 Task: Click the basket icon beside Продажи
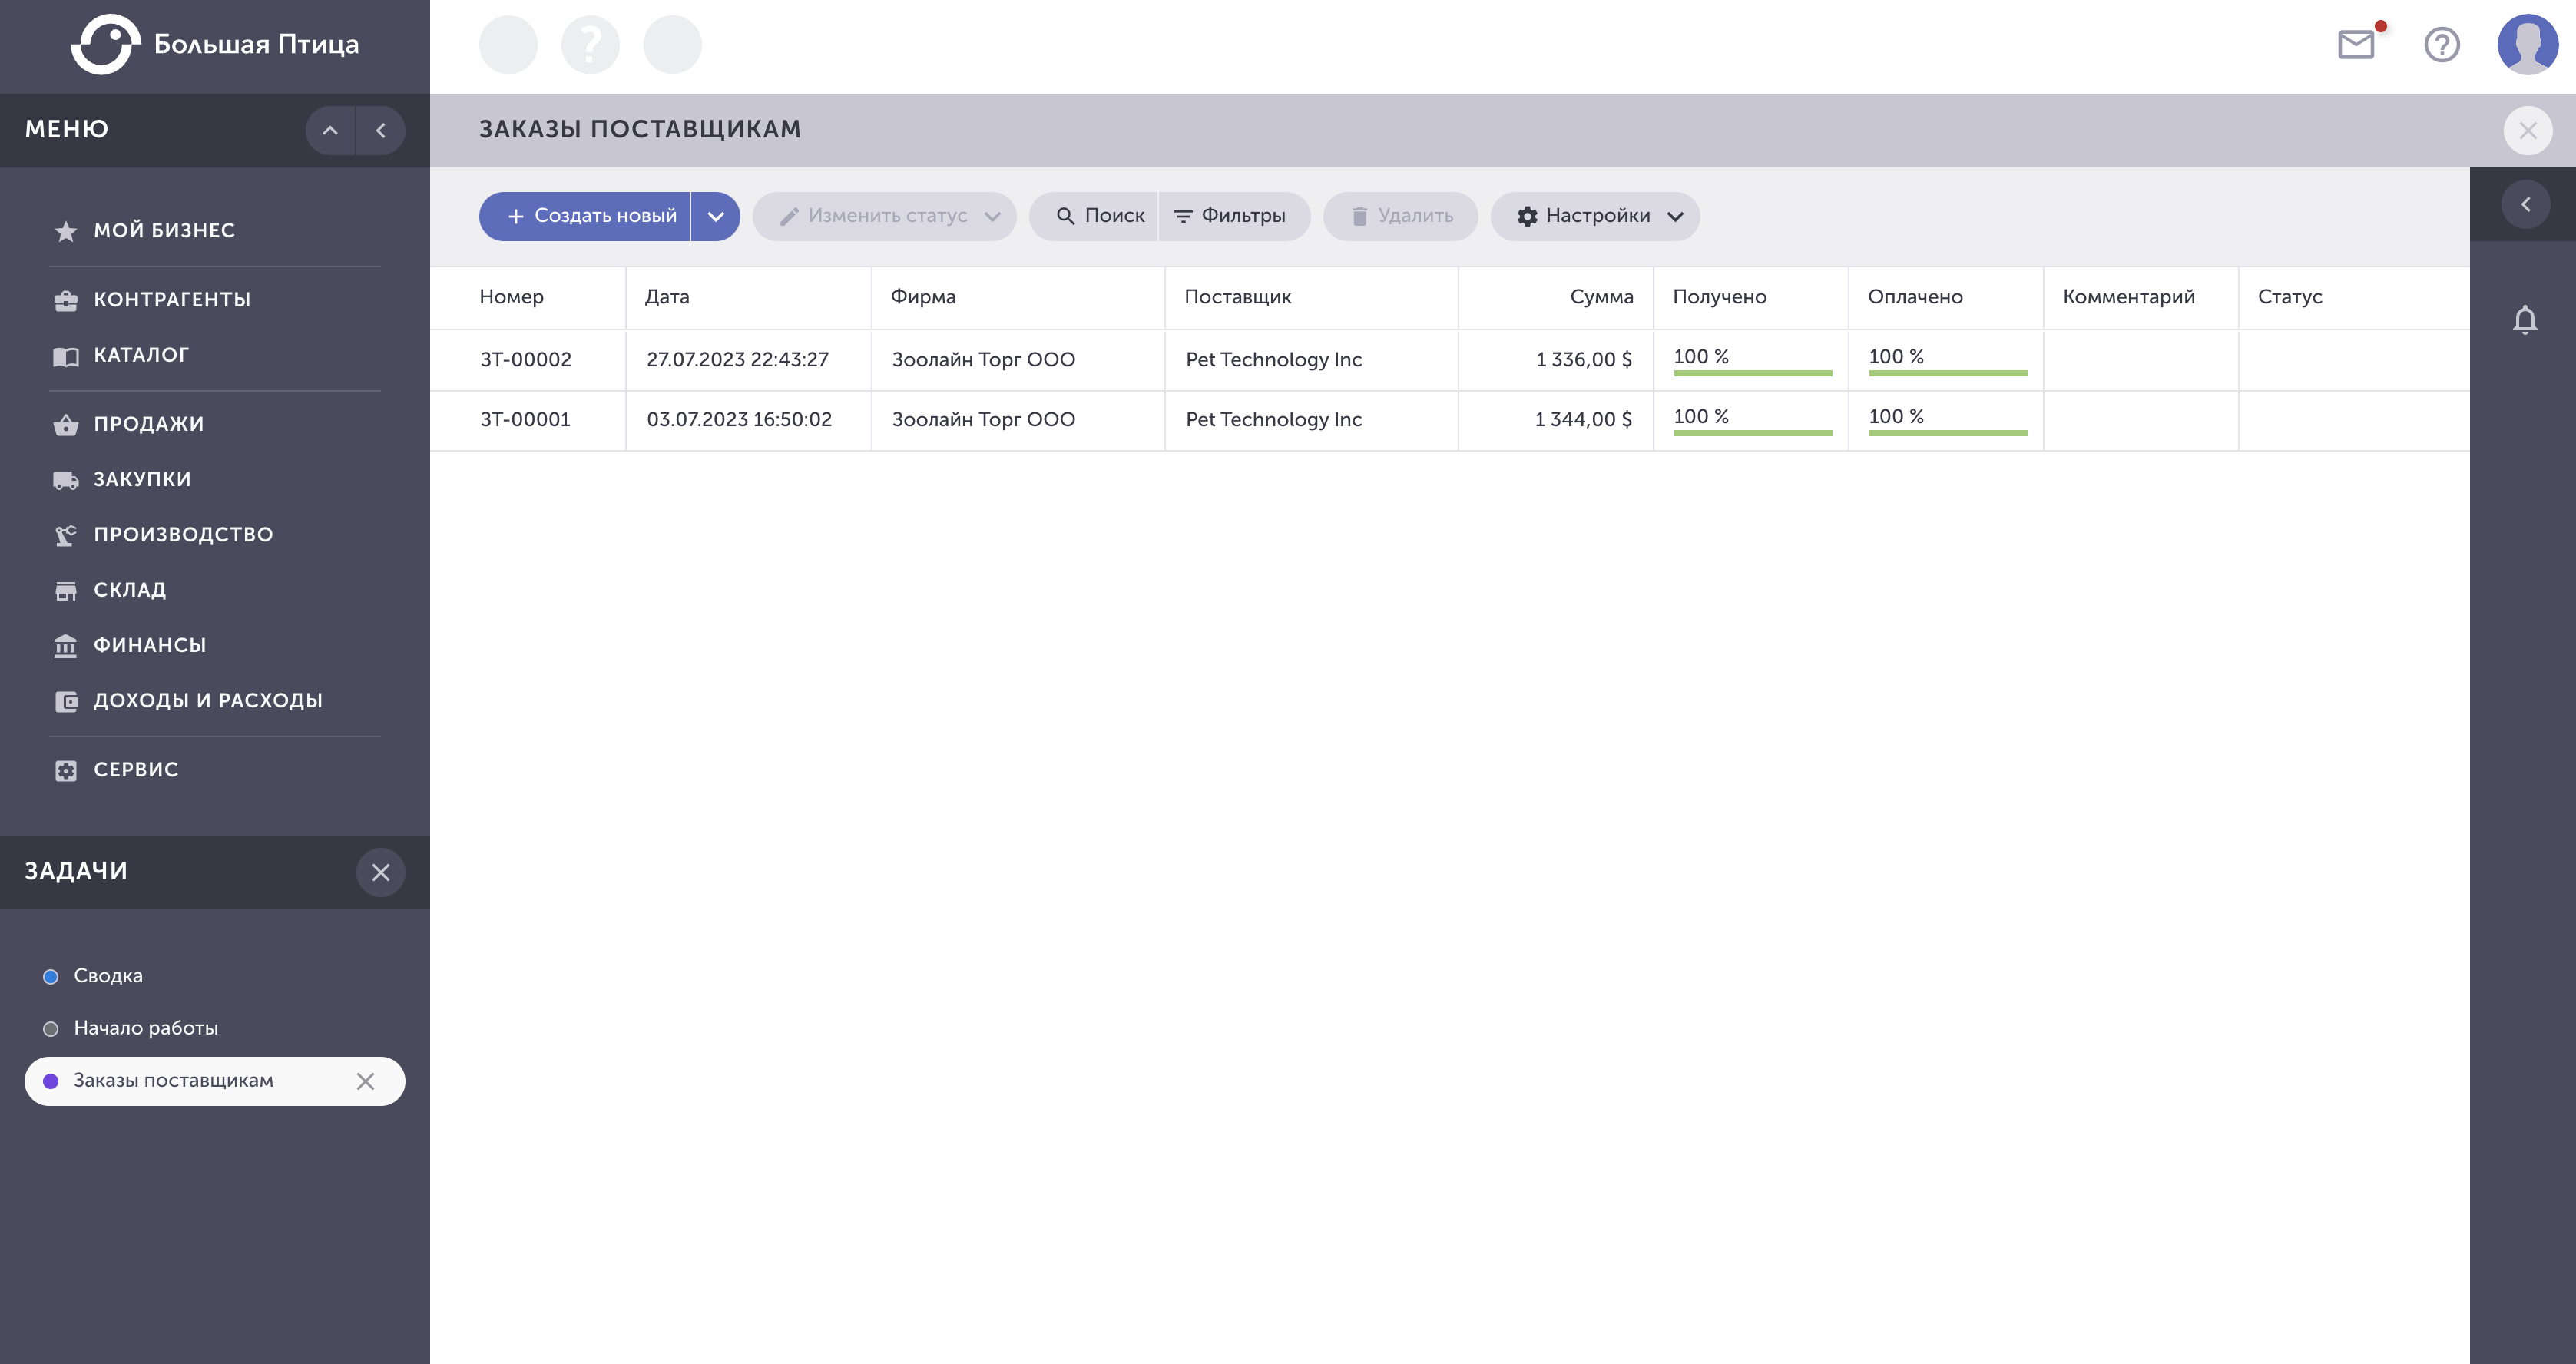tap(66, 425)
